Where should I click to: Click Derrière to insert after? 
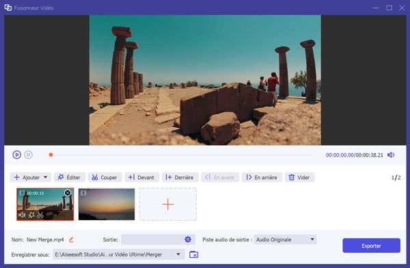180,177
